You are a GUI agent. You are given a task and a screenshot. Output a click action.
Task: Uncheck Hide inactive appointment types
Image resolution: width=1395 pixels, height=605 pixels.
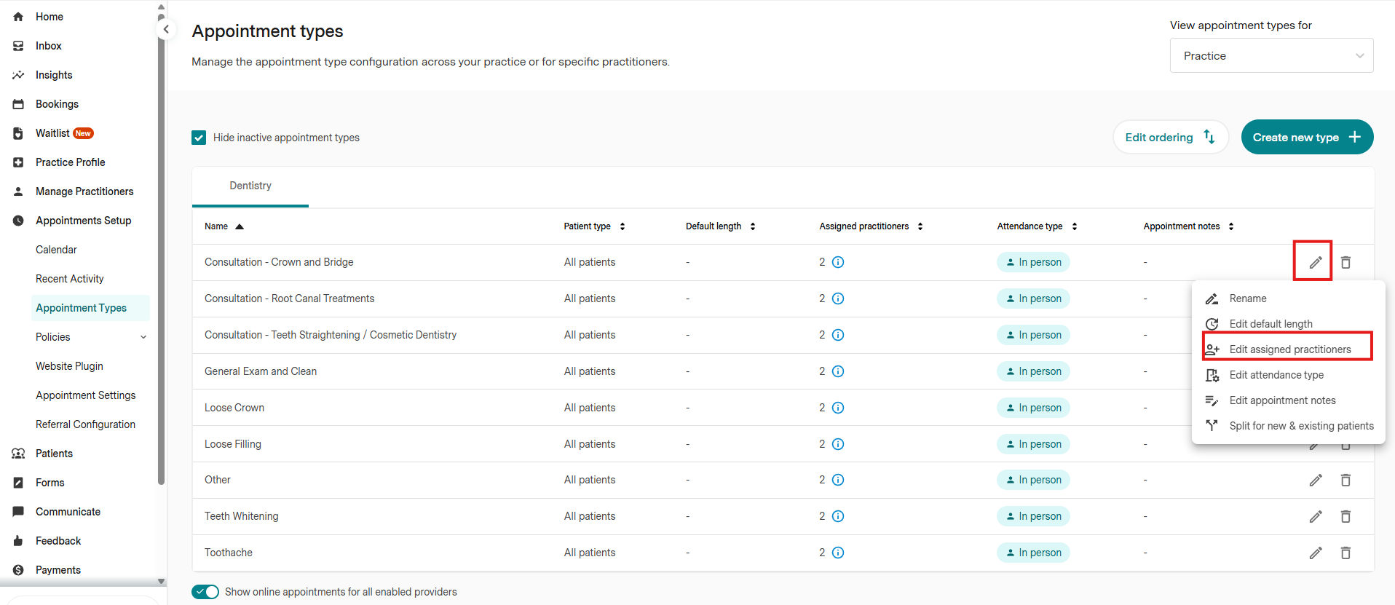pos(199,138)
